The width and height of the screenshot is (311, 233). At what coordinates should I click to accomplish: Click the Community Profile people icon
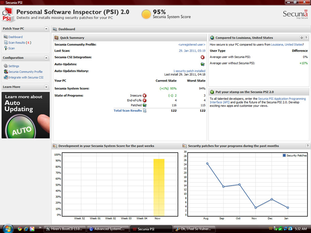click(6, 72)
